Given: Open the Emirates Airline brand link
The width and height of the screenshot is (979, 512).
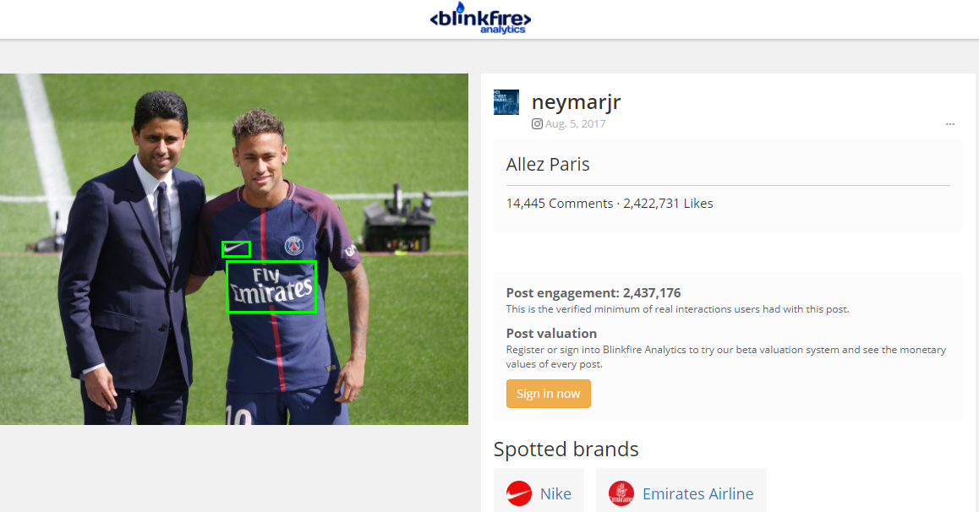Looking at the screenshot, I should 697,494.
